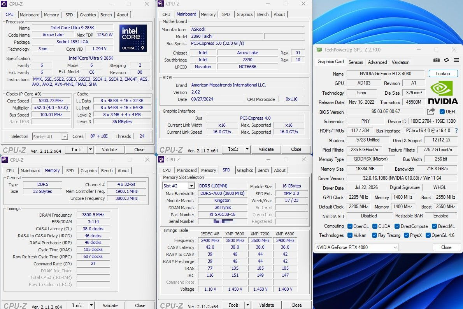Click Validate in the CPU window
Screen dimensions: 463x309
click(x=110, y=149)
